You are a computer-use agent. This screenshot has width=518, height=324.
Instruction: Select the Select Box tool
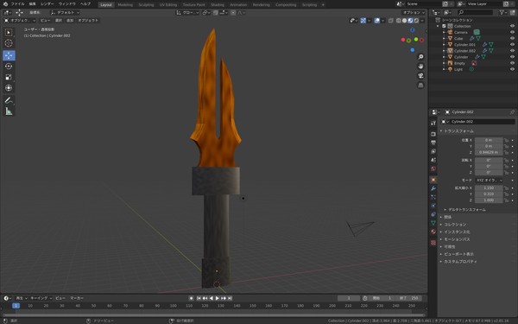[x=9, y=33]
